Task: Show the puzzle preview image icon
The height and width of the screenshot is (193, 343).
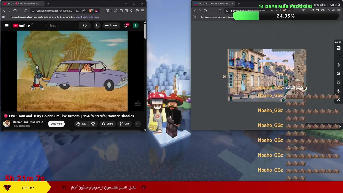Action: (x=338, y=48)
